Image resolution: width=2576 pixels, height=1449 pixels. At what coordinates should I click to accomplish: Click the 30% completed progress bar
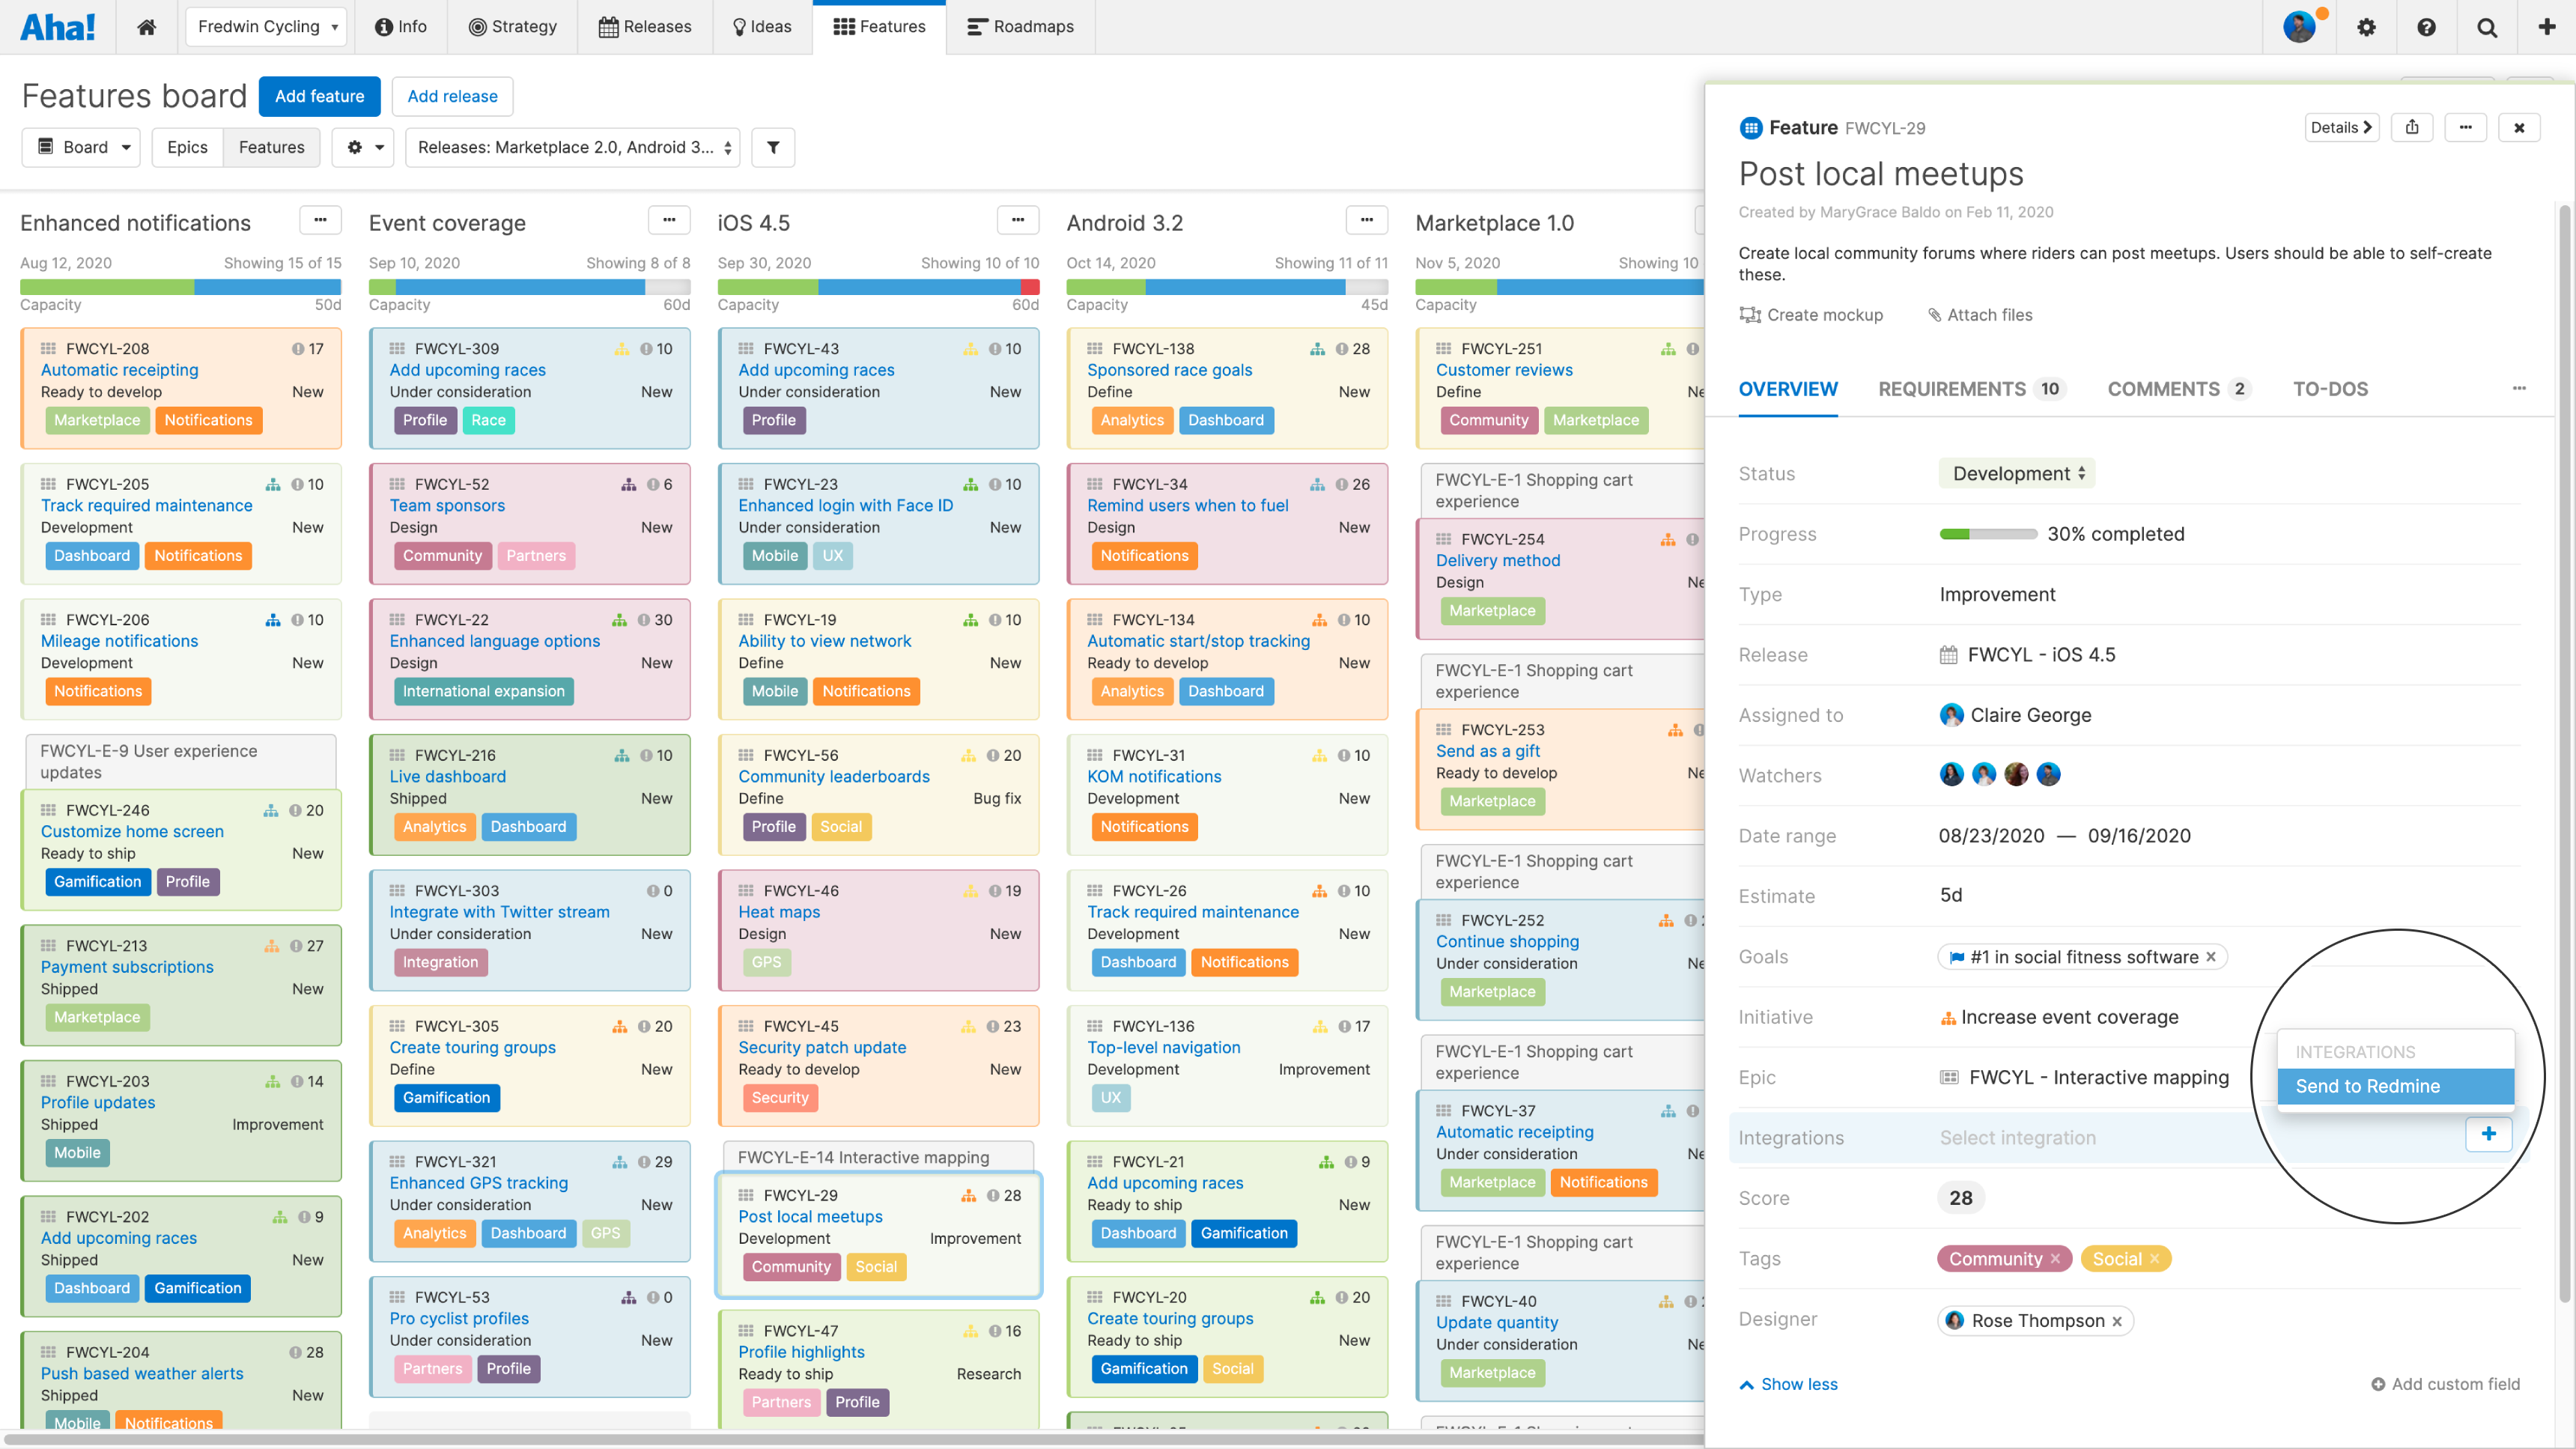[1987, 534]
